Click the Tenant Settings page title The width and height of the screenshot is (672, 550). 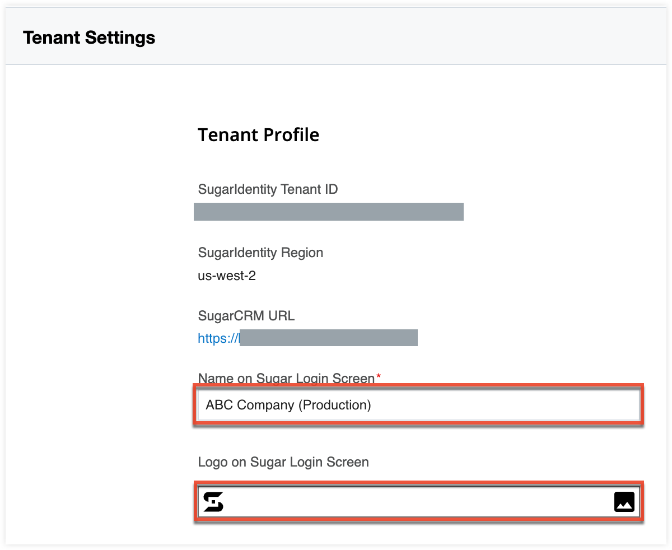(x=89, y=38)
